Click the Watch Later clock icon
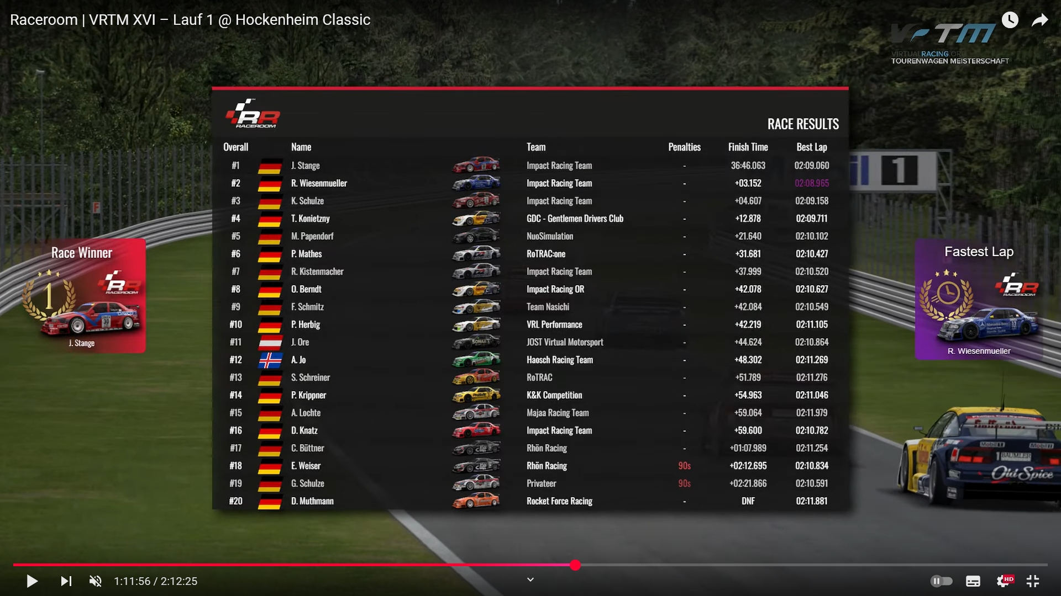 pos(1010,20)
